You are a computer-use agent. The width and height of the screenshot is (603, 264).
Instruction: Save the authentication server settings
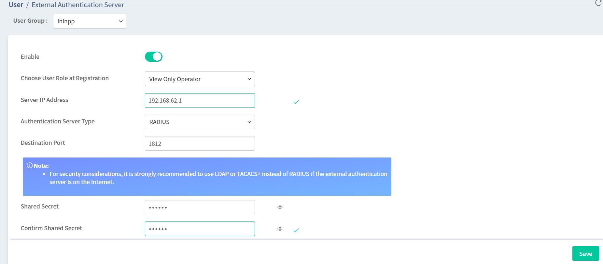tap(585, 254)
